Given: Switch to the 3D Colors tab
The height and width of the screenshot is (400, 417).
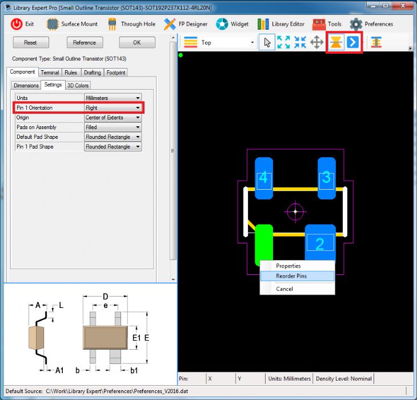Looking at the screenshot, I should 78,85.
